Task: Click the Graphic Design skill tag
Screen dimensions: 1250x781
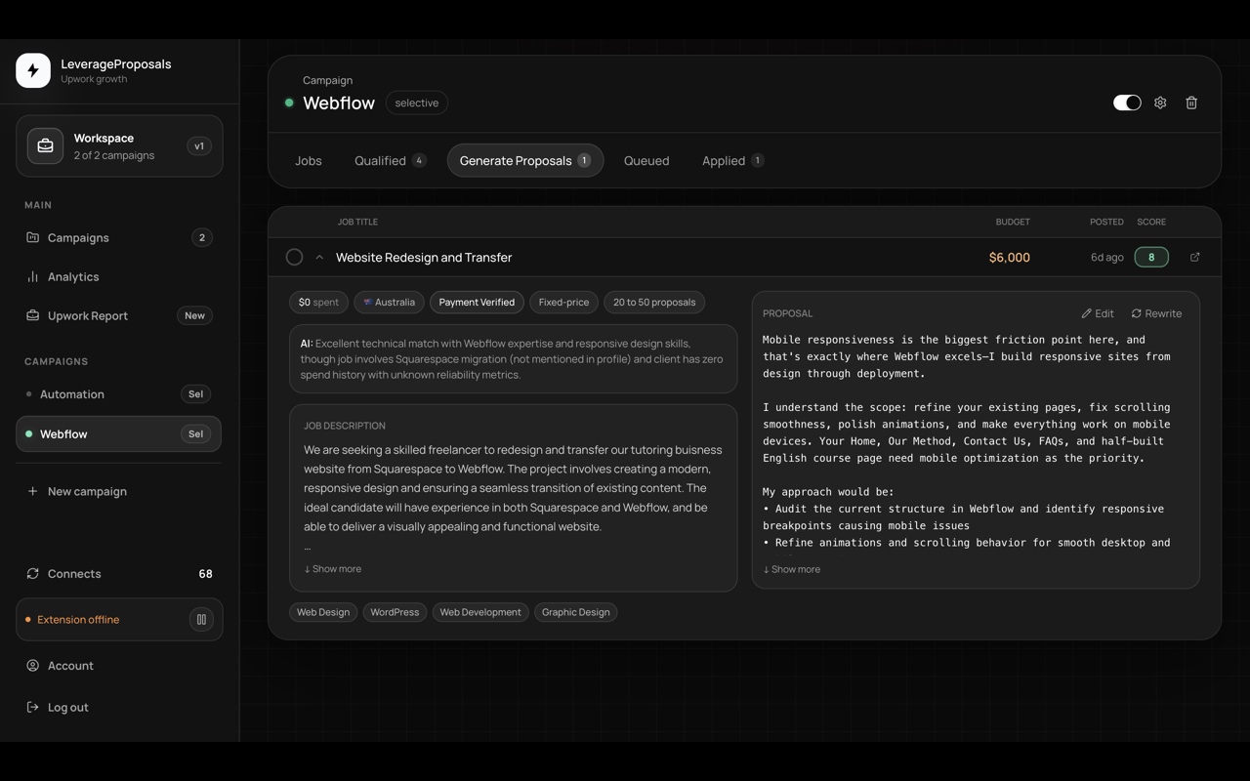Action: [576, 612]
